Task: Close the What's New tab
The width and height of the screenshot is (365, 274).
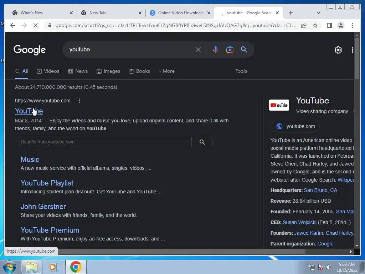Action: (71, 13)
